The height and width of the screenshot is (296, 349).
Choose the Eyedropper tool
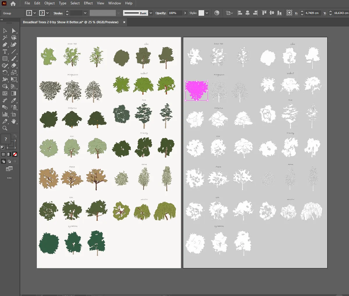[14, 101]
